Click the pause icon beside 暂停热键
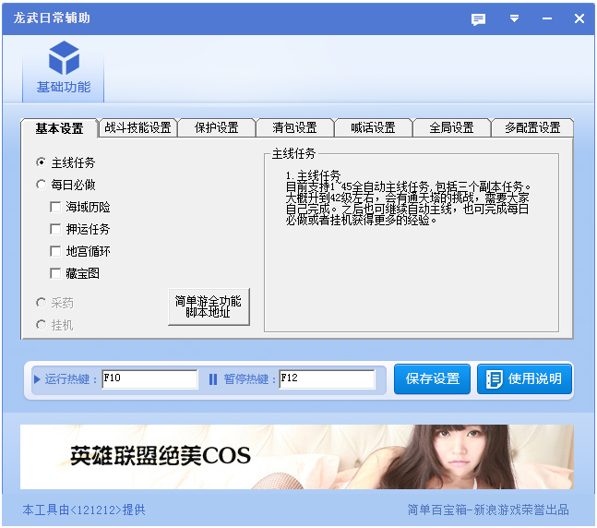This screenshot has width=597, height=528. point(213,379)
